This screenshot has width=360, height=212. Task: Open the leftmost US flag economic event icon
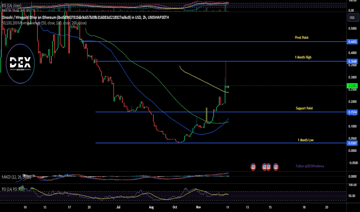(253, 167)
